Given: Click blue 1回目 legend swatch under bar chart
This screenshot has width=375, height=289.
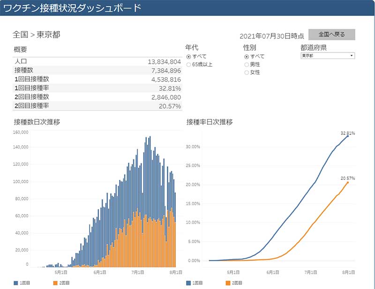Looking at the screenshot, I should click(x=16, y=283).
